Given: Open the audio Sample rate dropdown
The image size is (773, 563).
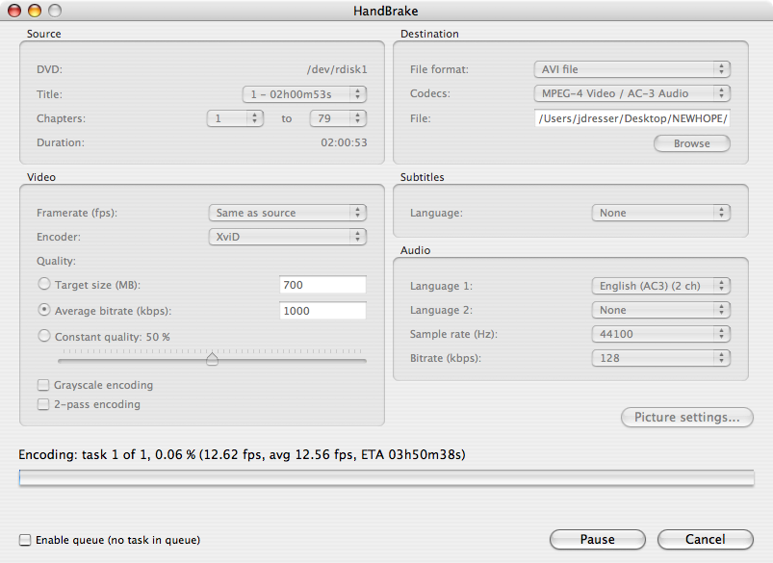Looking at the screenshot, I should tap(659, 334).
